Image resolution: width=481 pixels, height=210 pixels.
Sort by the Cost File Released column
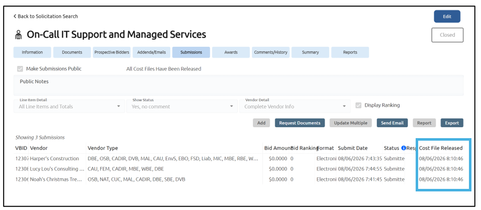(x=441, y=148)
